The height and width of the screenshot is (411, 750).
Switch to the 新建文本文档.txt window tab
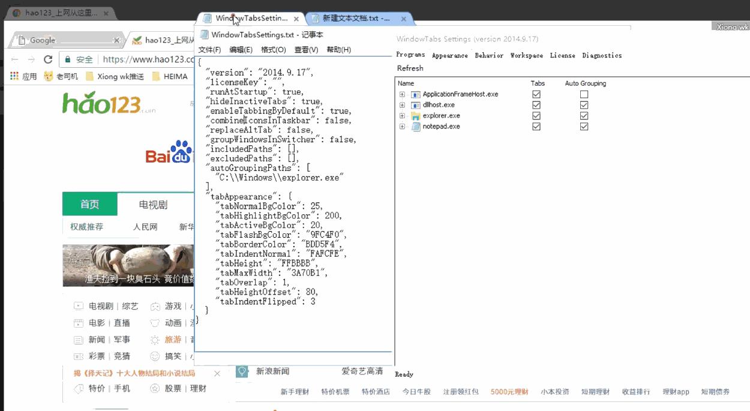click(356, 19)
